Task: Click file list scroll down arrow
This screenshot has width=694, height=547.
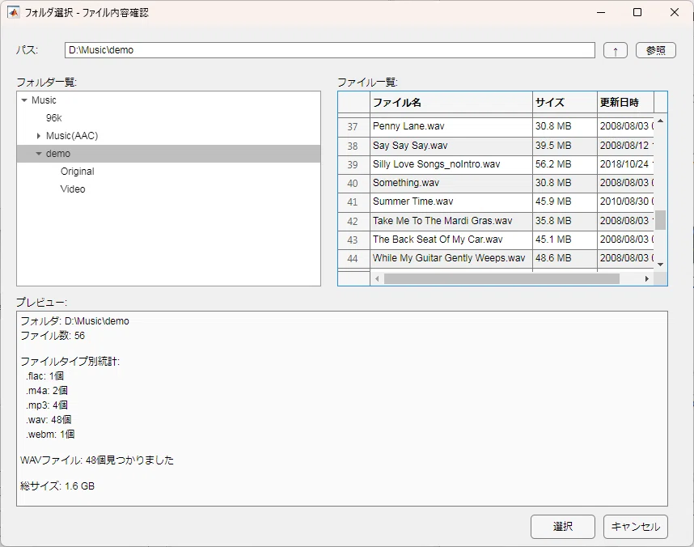Action: (660, 265)
